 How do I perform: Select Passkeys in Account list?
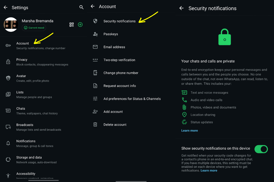pos(131,34)
